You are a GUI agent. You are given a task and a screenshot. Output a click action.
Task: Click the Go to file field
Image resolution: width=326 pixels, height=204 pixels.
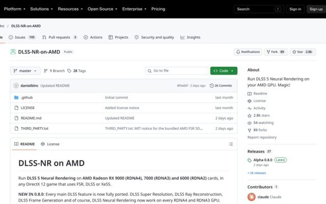[x=177, y=71]
